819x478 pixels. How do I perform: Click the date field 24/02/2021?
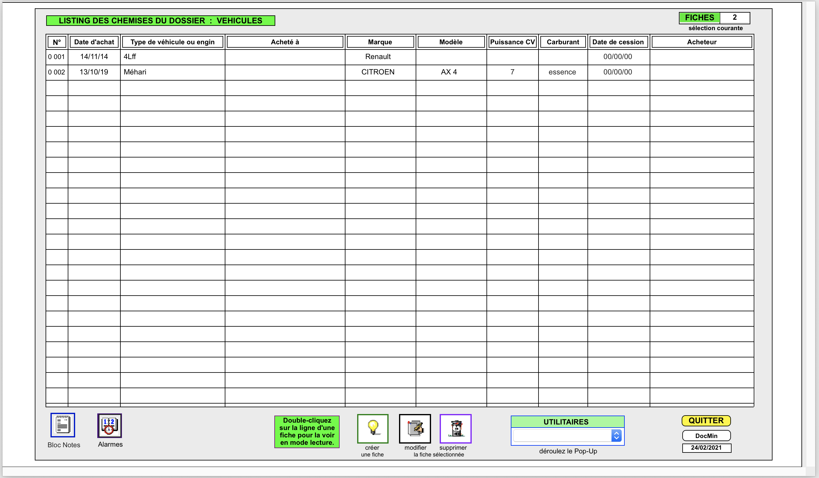[707, 448]
